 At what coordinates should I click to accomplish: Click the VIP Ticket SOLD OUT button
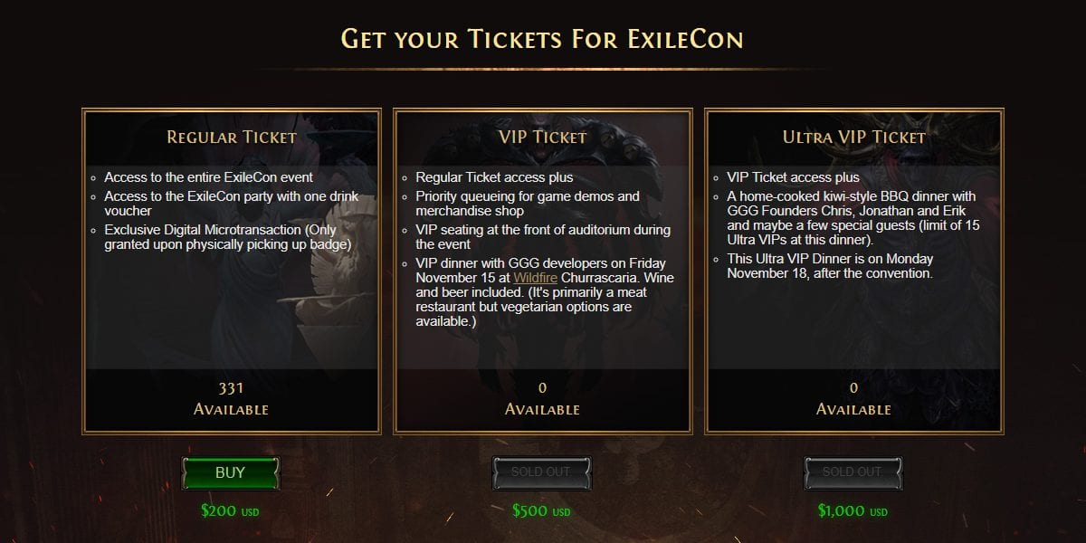coord(541,472)
